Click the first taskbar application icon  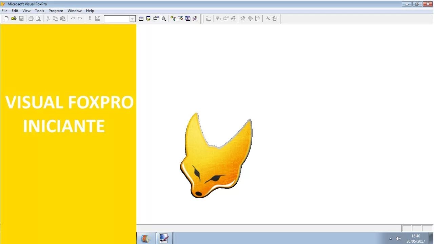(x=146, y=238)
